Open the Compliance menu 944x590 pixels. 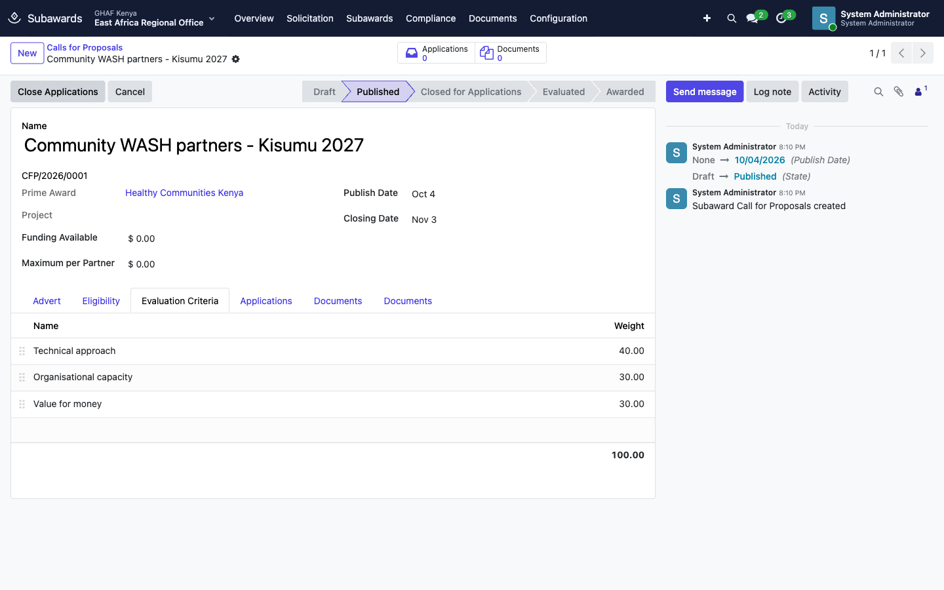tap(431, 18)
